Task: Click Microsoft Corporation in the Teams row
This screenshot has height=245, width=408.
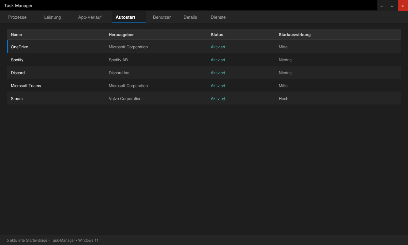Action: (x=128, y=86)
